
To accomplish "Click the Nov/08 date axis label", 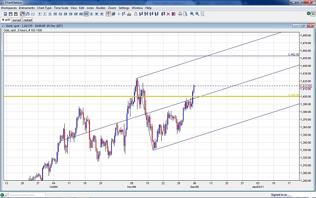I will click(131, 187).
